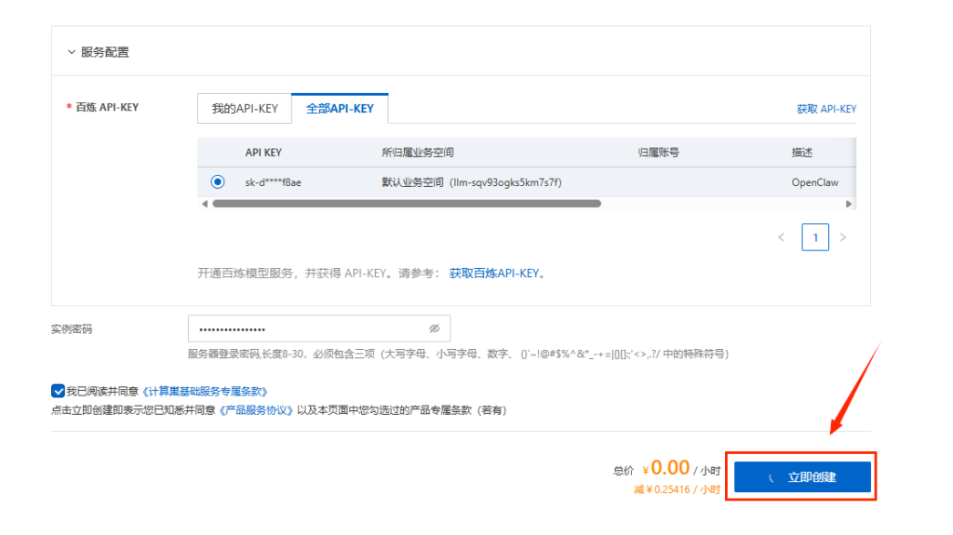Switch to the 我的API-KEY tab
This screenshot has width=953, height=535.
tap(244, 109)
